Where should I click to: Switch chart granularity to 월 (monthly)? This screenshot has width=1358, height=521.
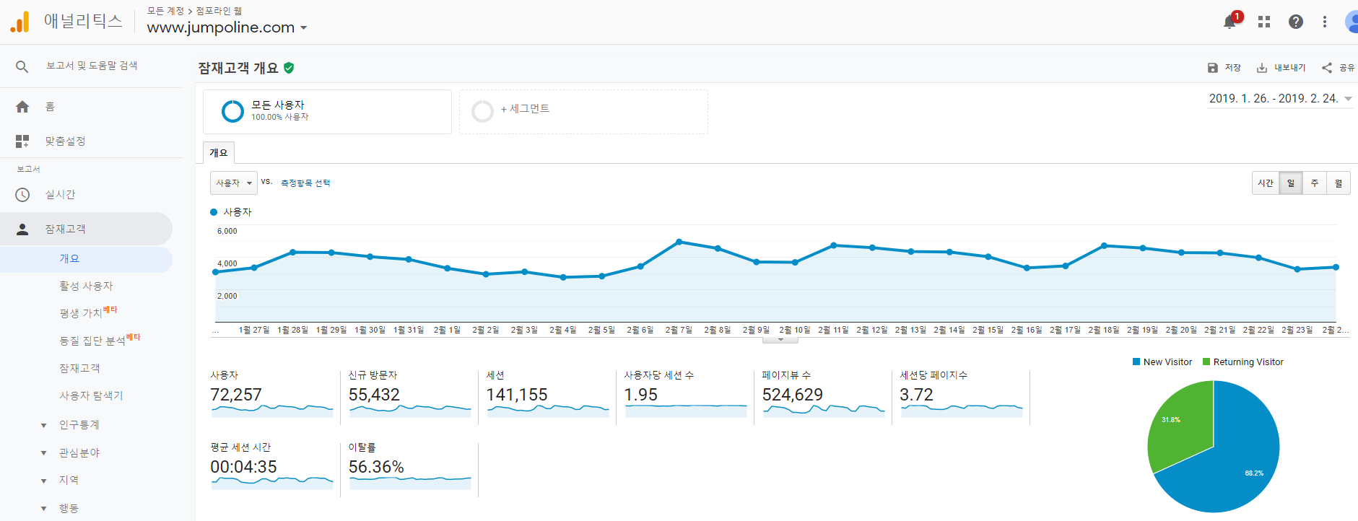point(1338,183)
